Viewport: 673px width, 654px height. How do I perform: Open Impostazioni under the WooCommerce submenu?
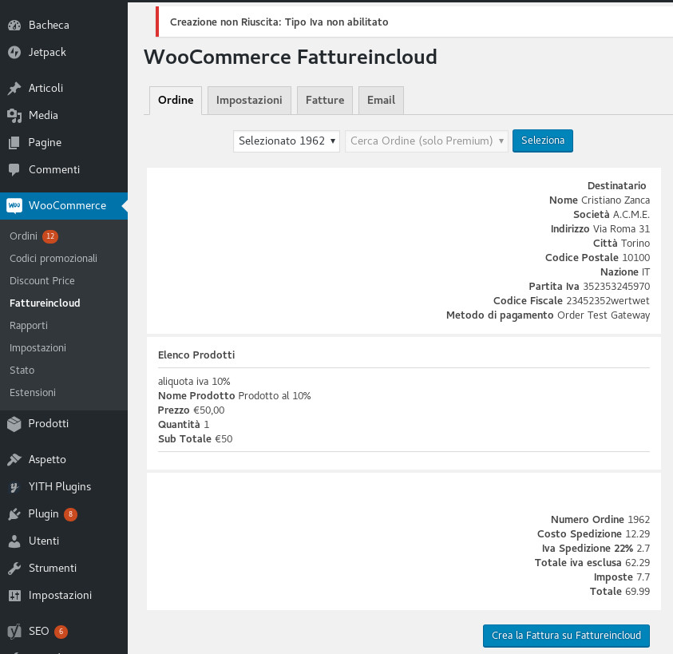click(x=38, y=348)
